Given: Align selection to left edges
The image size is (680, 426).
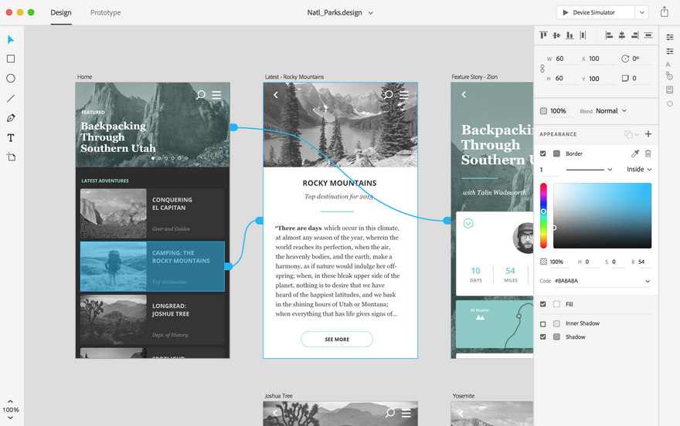Looking at the screenshot, I should [x=609, y=35].
